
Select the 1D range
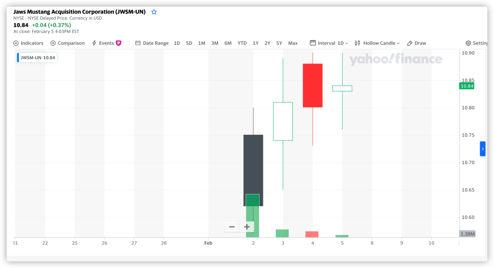177,43
